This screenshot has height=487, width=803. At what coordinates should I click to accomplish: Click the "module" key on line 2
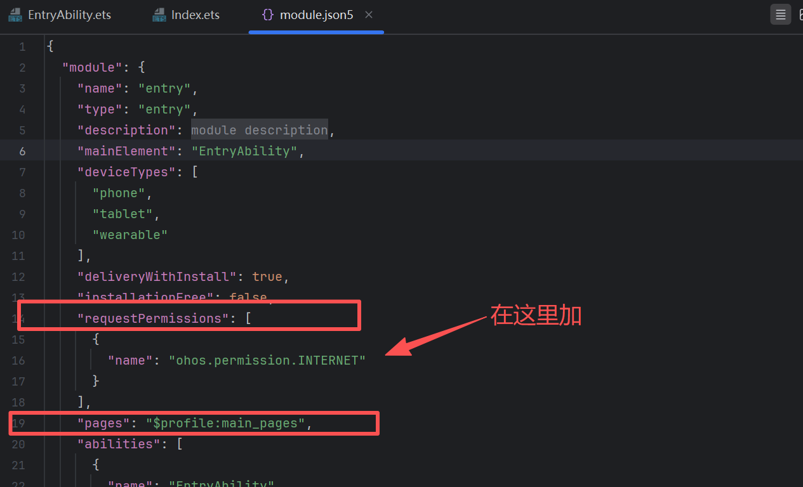(92, 67)
